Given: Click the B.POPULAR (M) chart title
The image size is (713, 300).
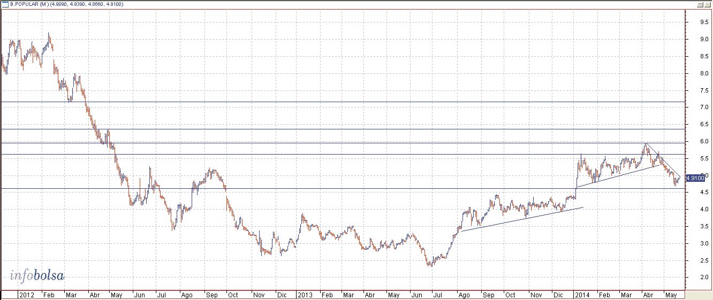Looking at the screenshot, I should [32, 4].
